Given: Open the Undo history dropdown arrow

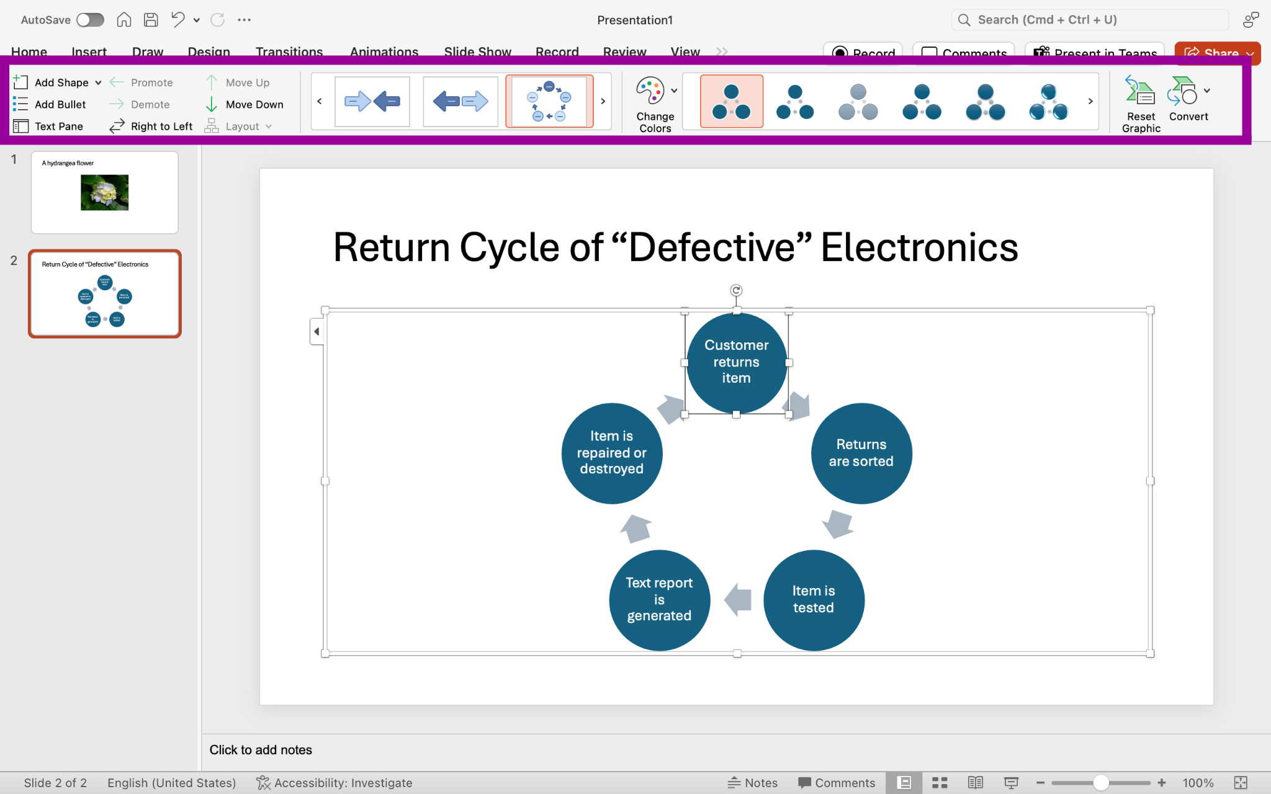Looking at the screenshot, I should [197, 20].
